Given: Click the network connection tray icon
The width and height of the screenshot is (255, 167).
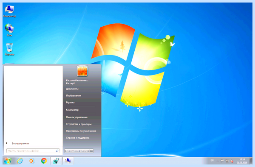Looking at the screenshot, I should [x=227, y=161].
